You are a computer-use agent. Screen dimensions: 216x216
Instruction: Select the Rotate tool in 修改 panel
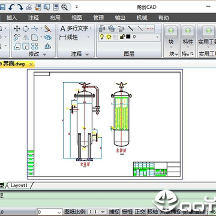click(26, 29)
